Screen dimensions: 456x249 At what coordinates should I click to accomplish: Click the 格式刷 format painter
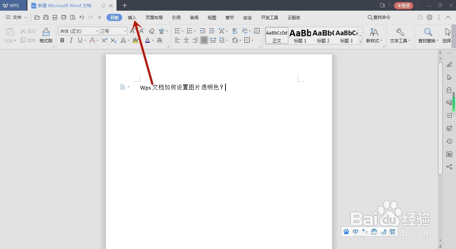point(46,36)
